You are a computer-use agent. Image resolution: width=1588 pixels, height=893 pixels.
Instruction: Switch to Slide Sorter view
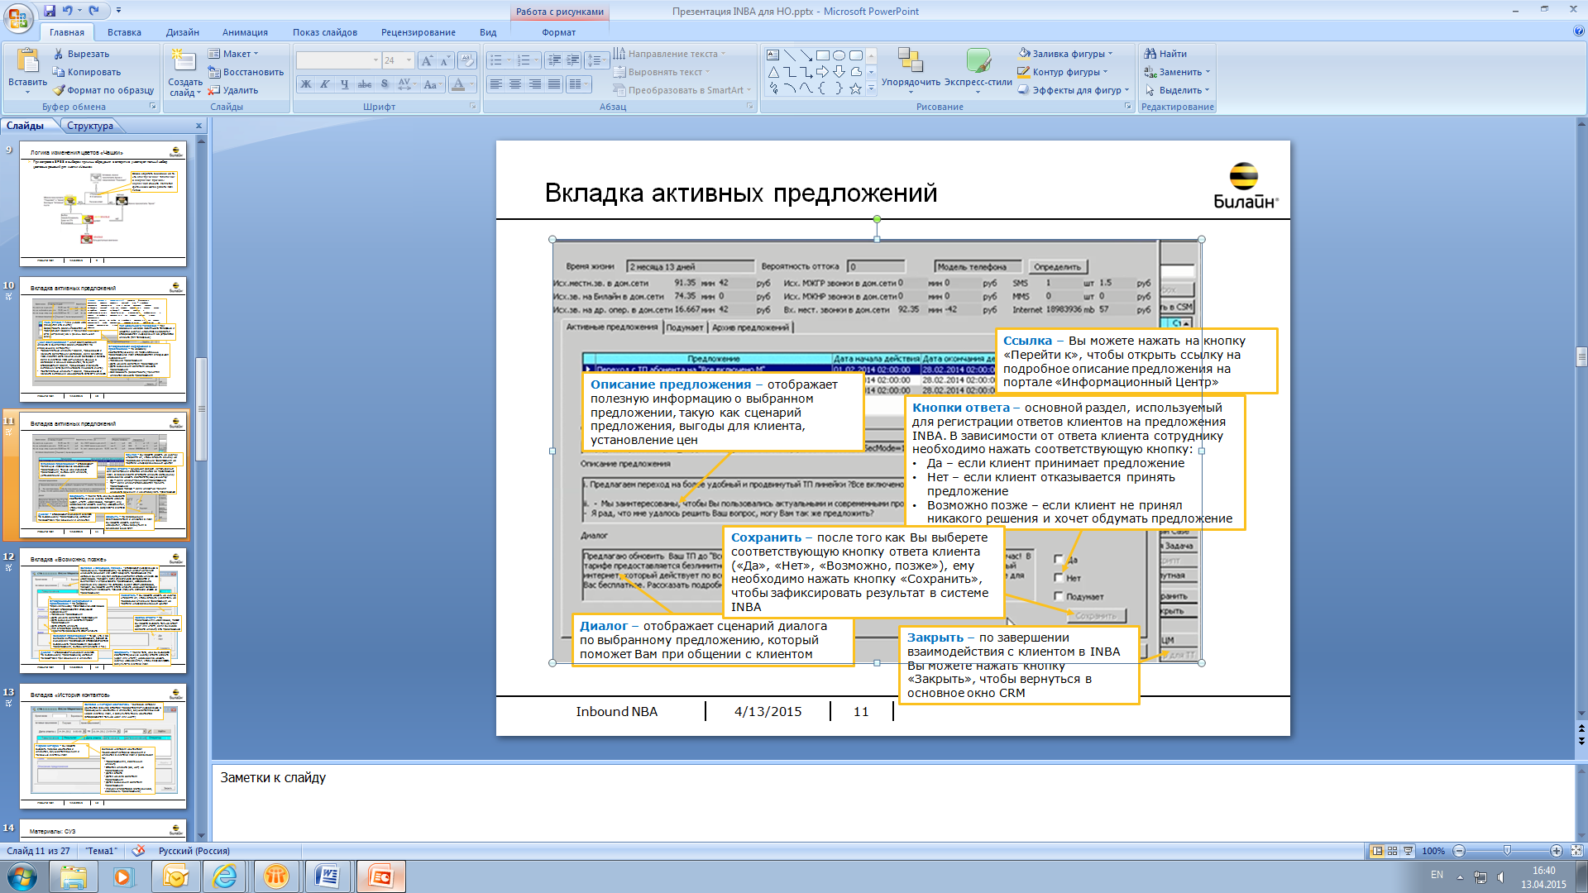[1393, 851]
